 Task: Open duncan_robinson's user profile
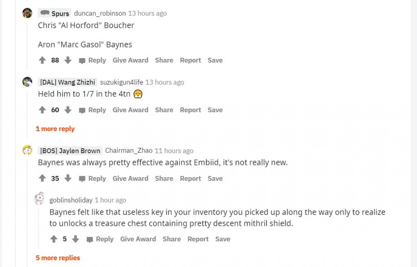(100, 13)
